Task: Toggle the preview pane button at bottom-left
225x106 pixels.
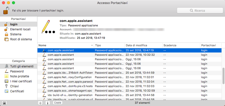Action: pyautogui.click(x=5, y=103)
